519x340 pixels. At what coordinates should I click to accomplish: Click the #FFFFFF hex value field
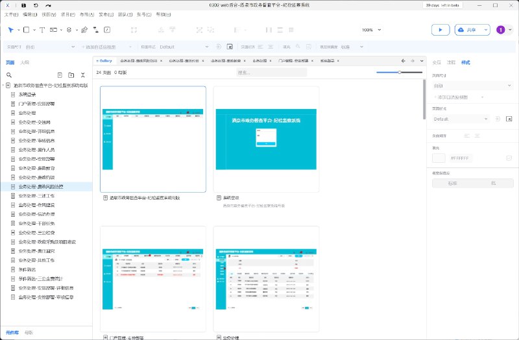[x=460, y=158]
